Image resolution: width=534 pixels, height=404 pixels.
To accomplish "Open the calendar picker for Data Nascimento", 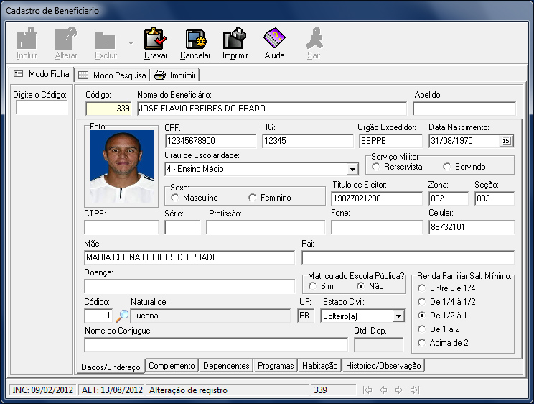I will [x=505, y=141].
